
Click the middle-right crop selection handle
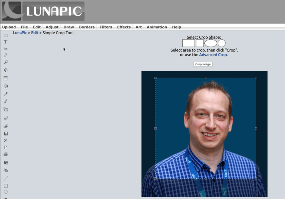click(256, 128)
